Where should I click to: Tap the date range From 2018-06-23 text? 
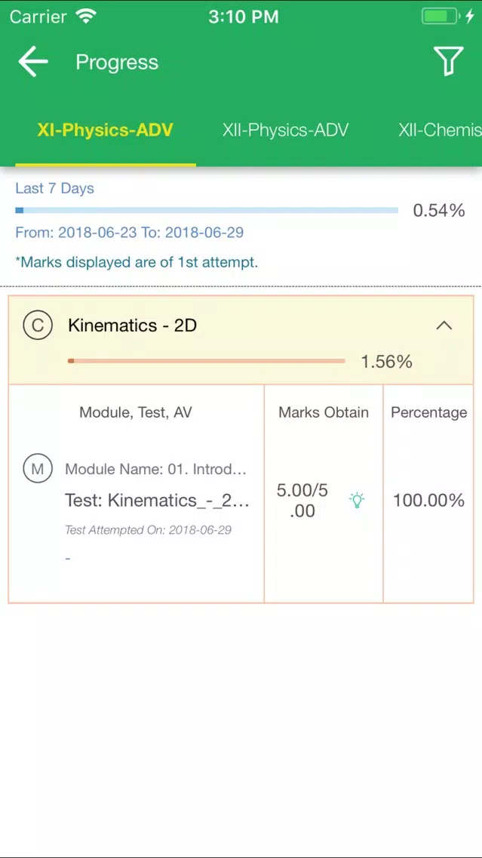coord(130,233)
